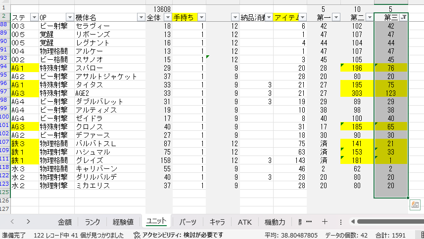The image size is (424, 239).
Task: Select the cell AGE2
Action: (x=110, y=93)
